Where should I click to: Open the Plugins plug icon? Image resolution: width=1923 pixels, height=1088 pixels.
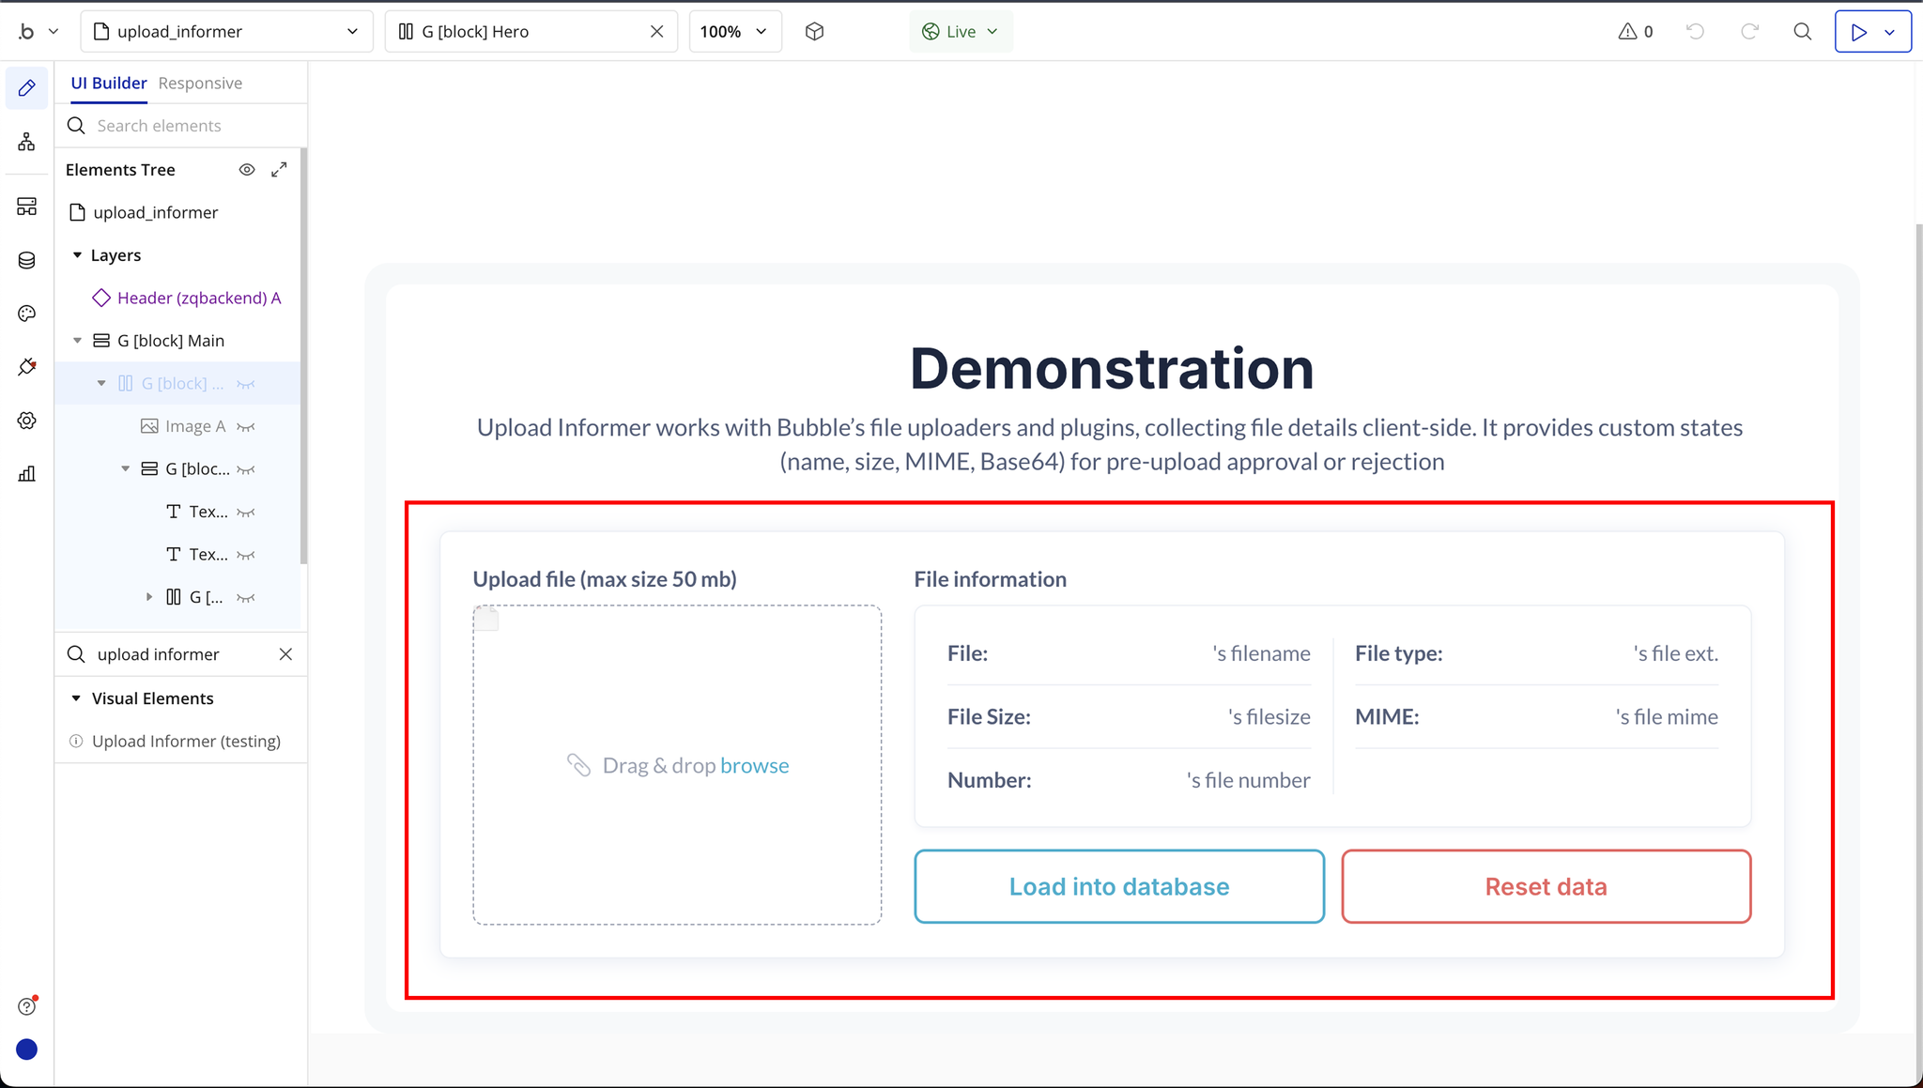[x=26, y=367]
